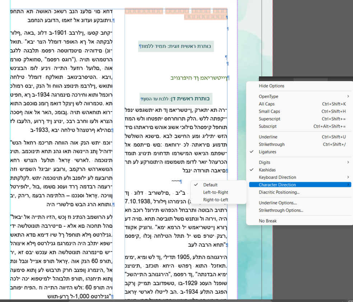Open Strikethrough Options dialog

(x=281, y=210)
